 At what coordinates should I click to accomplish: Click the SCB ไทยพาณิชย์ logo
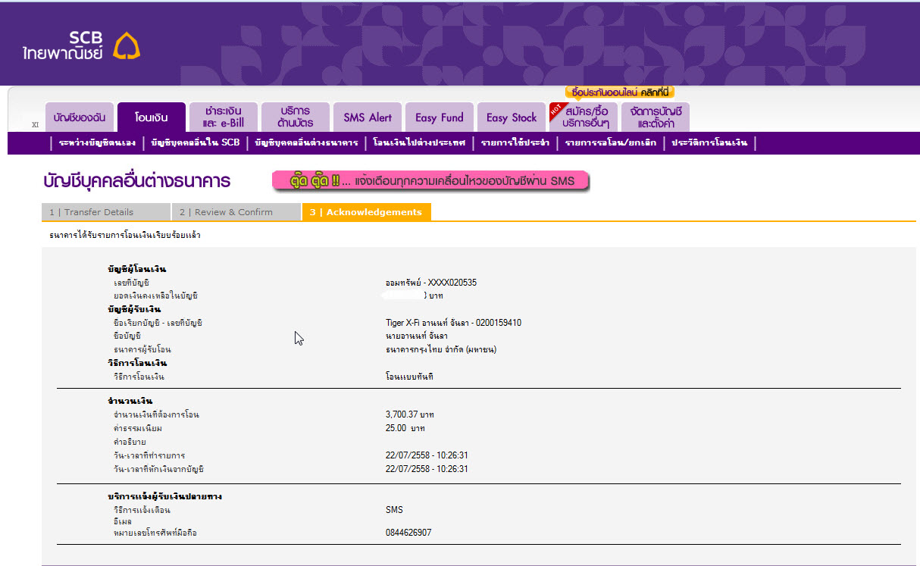(82, 46)
